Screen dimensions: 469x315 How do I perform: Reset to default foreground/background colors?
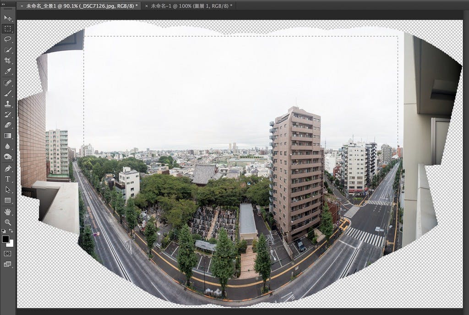coord(4,231)
